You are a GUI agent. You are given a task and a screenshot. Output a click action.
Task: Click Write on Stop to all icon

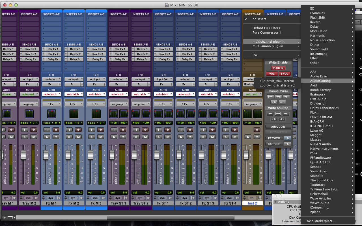pos(278,114)
